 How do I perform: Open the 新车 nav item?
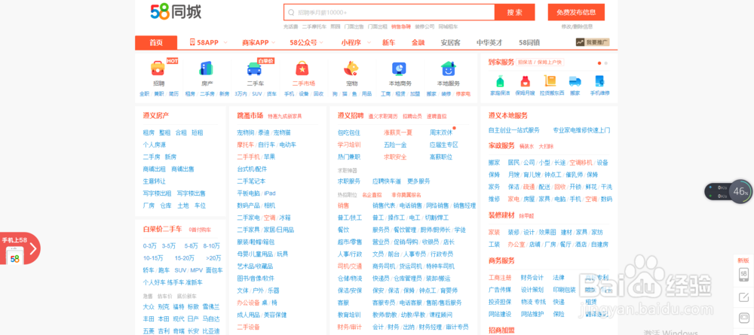(x=388, y=43)
